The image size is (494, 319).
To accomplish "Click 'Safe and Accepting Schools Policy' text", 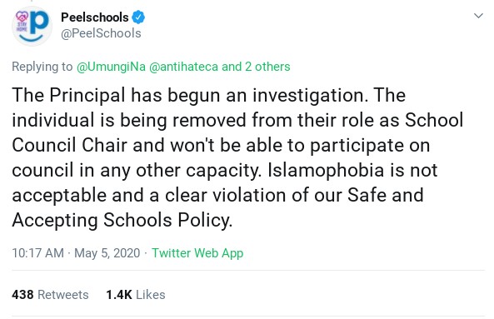I will pos(217,207).
